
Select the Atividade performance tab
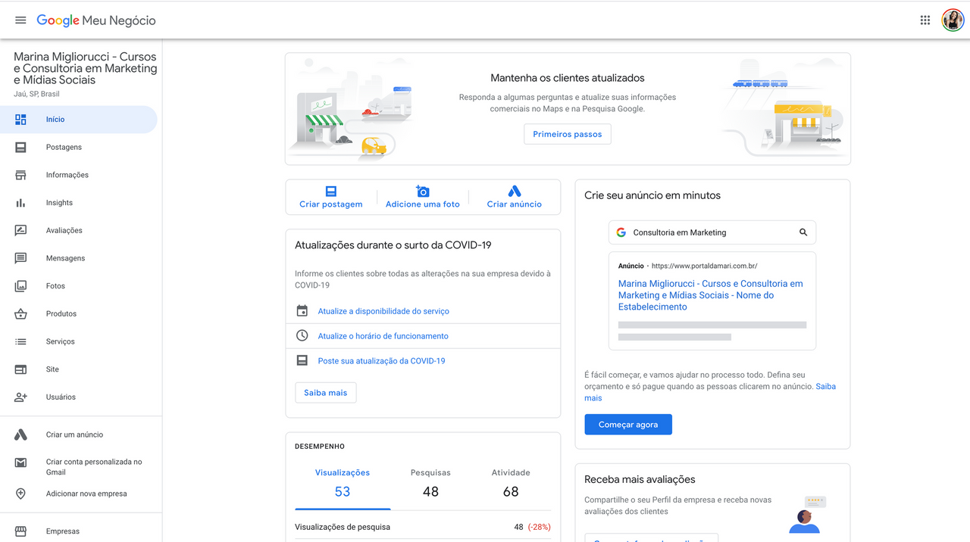coord(511,482)
